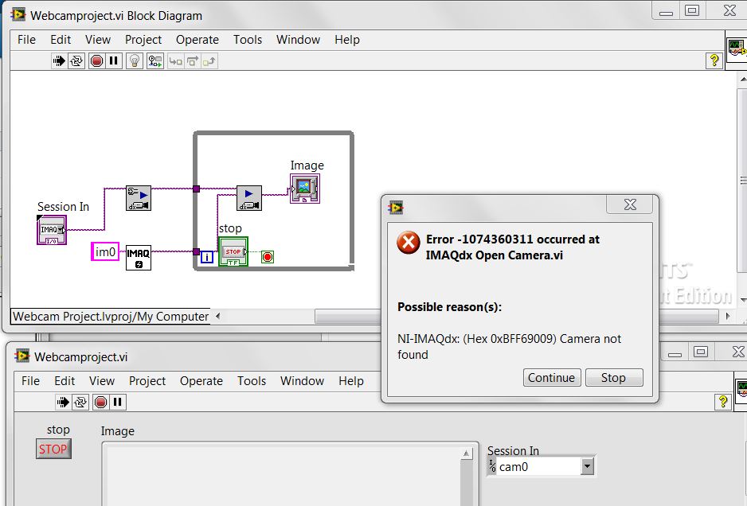The width and height of the screenshot is (747, 506).
Task: Click the cam0 session name field
Action: (x=539, y=467)
